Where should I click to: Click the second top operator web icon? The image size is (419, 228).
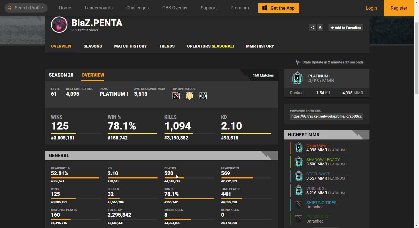[189, 96]
